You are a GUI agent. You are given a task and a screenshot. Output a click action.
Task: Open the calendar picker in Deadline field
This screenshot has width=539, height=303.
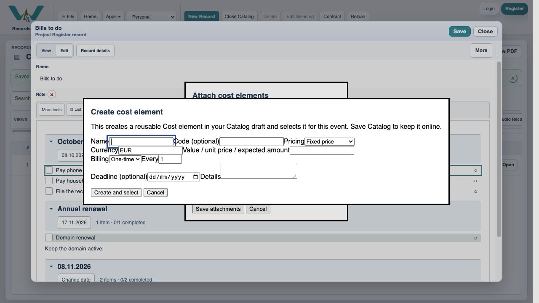pos(195,177)
